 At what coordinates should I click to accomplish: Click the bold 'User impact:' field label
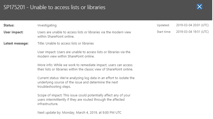[x=13, y=32]
